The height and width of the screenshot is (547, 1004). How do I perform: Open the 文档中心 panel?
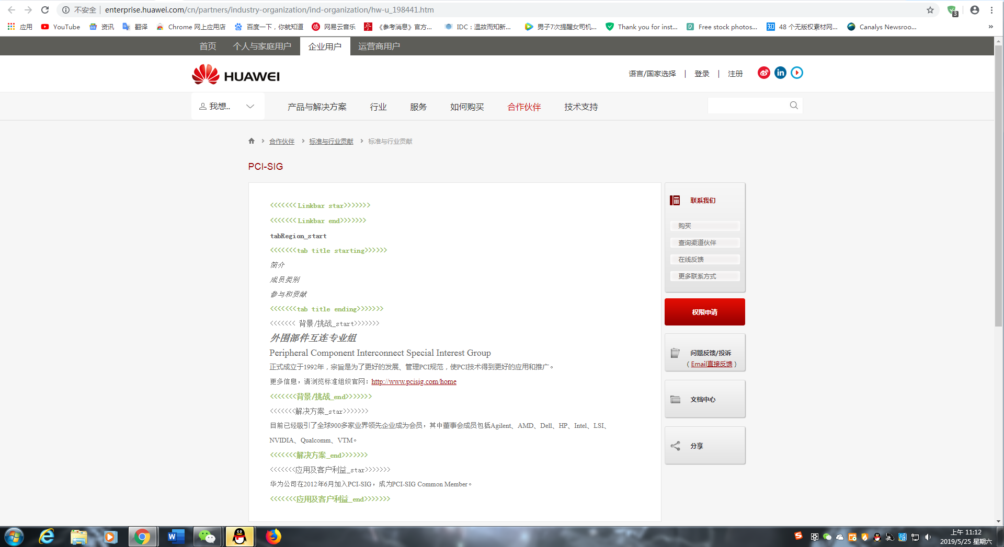tap(705, 399)
